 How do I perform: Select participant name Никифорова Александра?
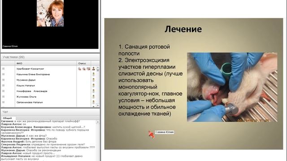32,91
